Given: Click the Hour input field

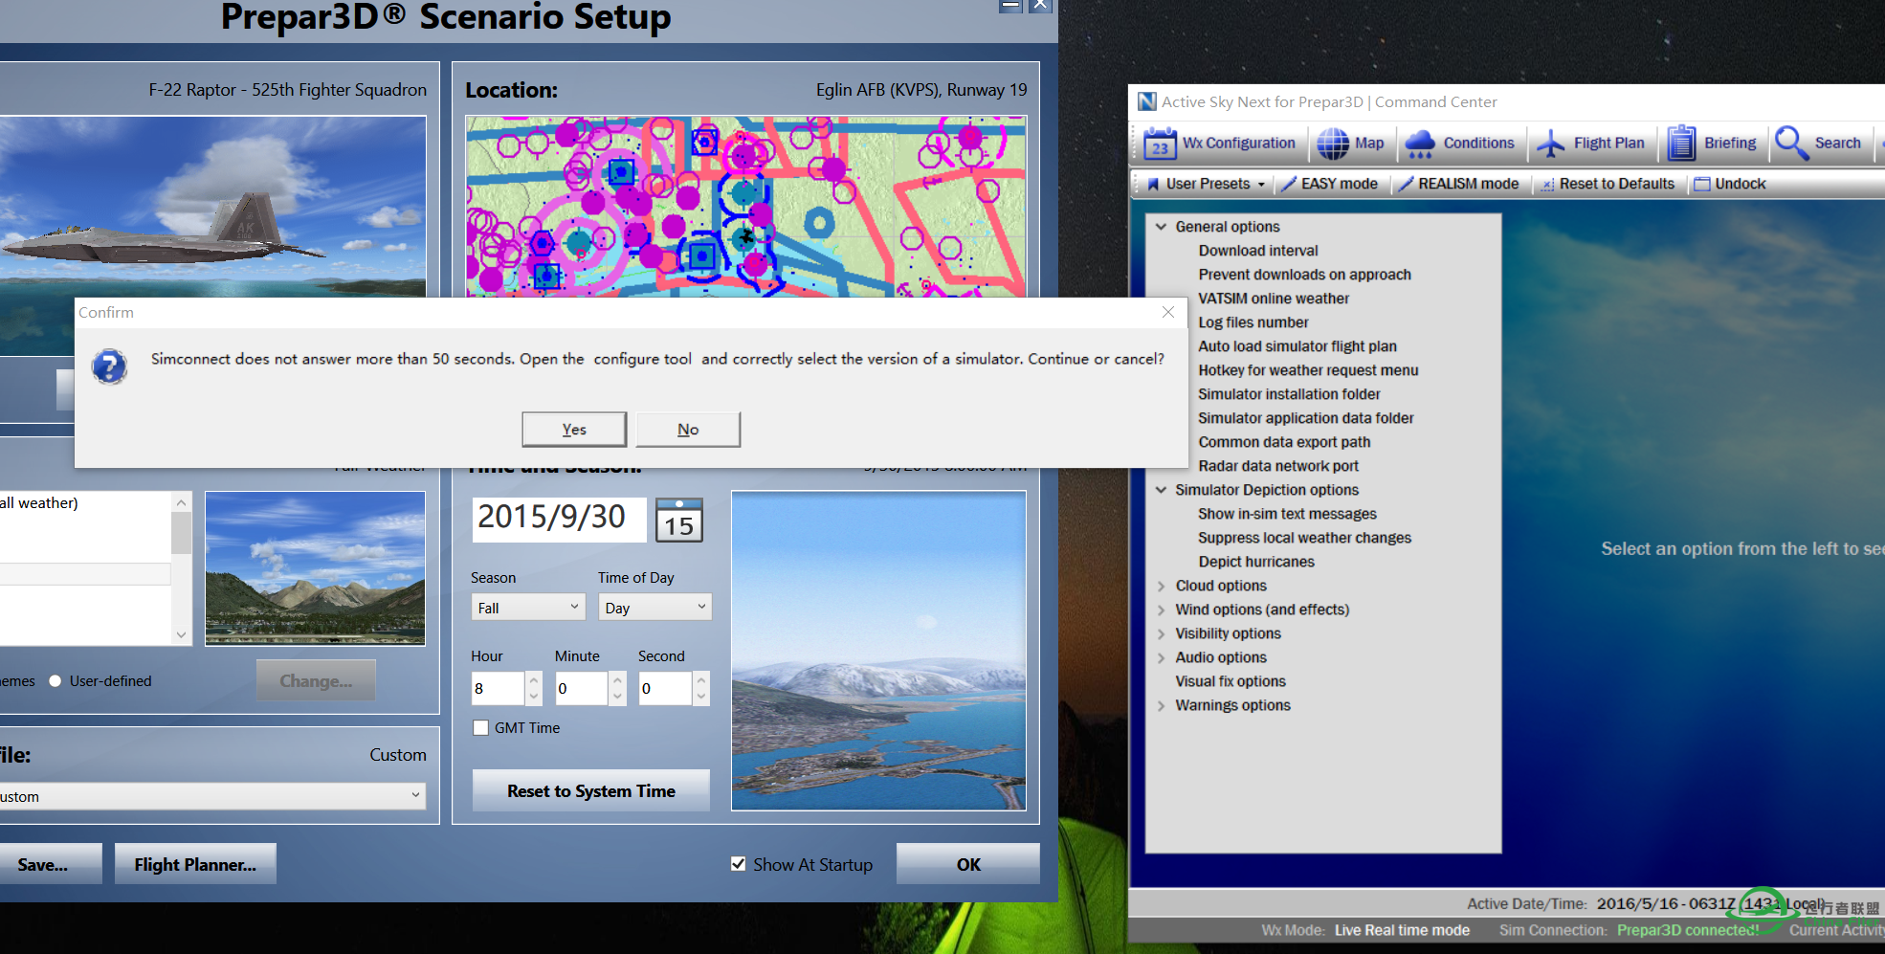Looking at the screenshot, I should (498, 688).
